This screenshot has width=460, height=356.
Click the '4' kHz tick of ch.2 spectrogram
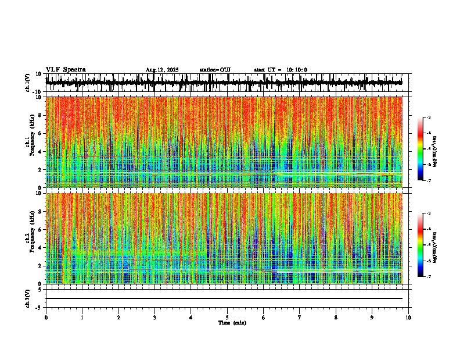pyautogui.click(x=40, y=248)
